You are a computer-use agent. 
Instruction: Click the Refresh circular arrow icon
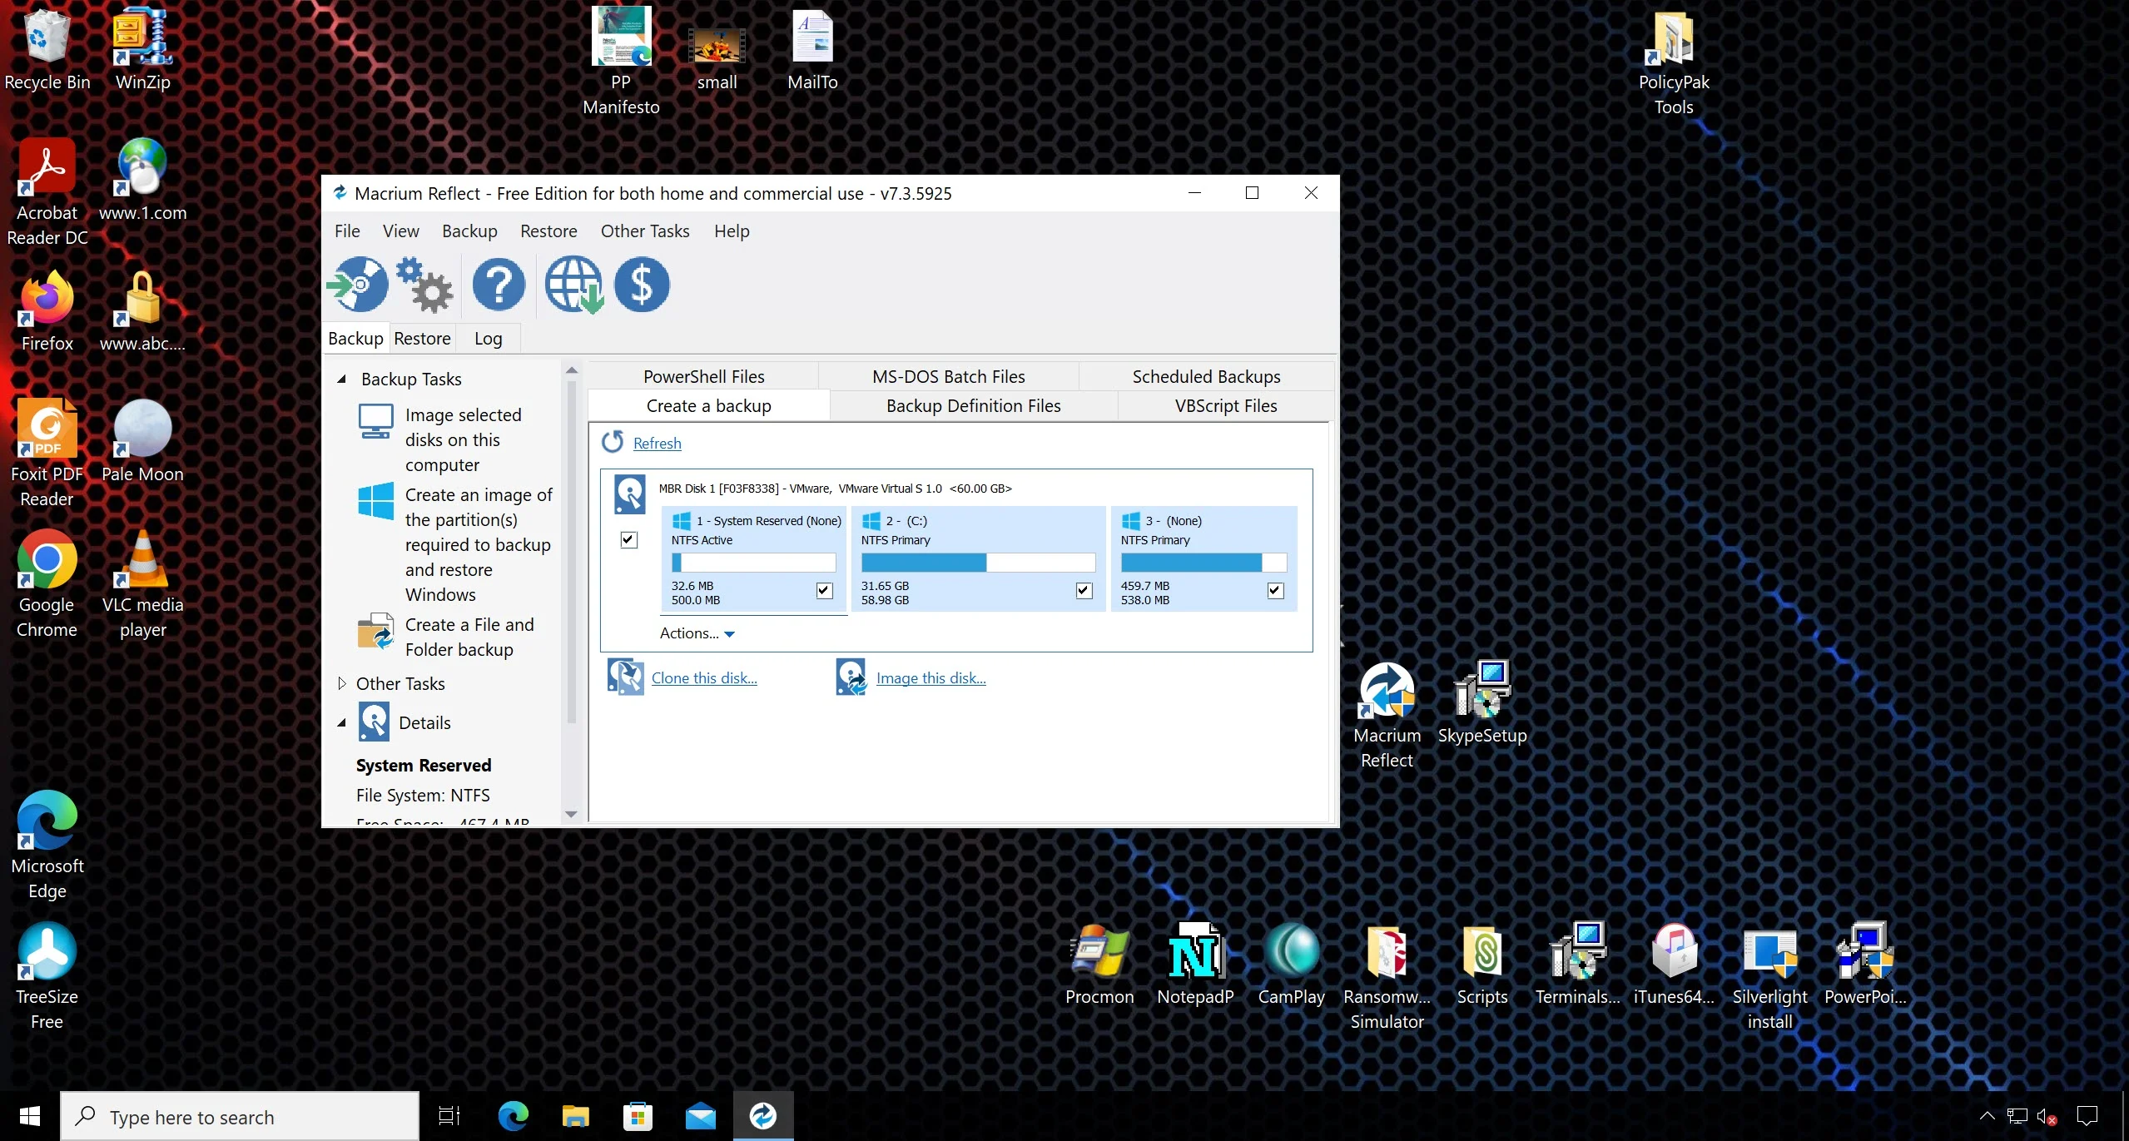(613, 442)
